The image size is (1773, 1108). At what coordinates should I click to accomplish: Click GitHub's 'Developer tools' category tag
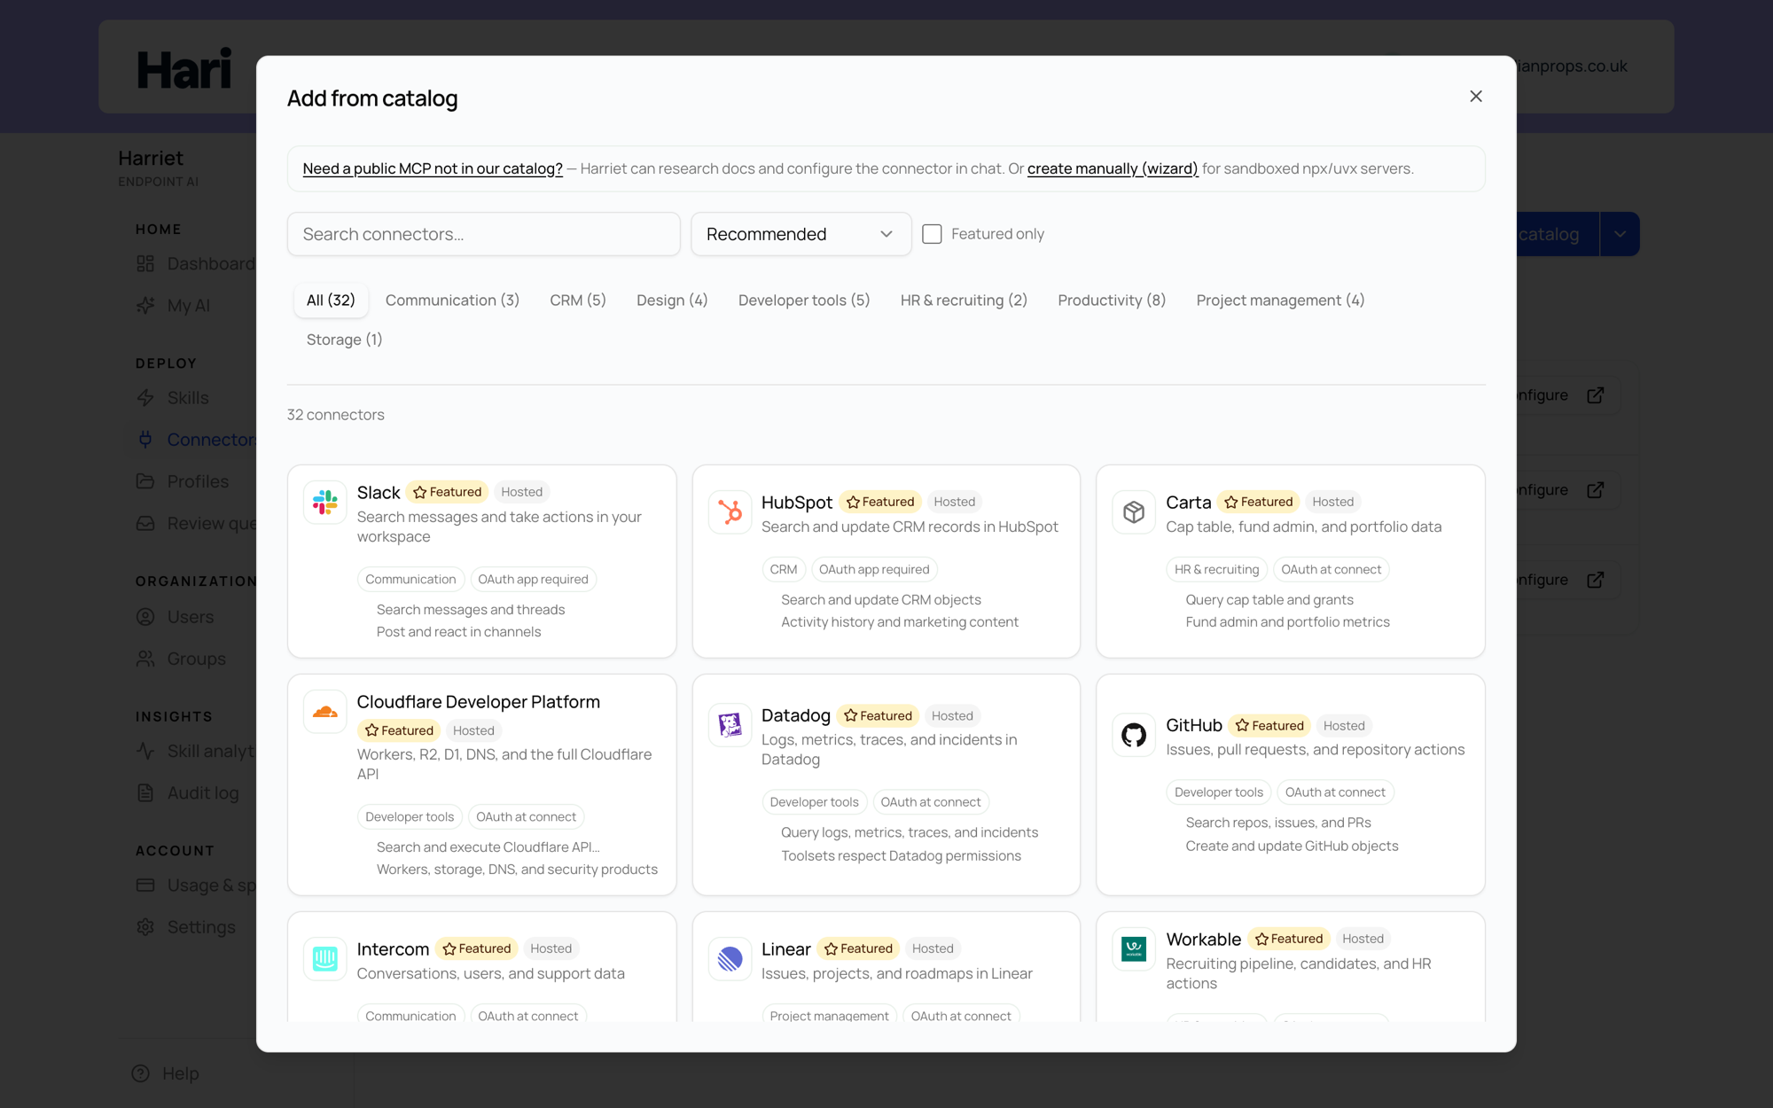tap(1219, 792)
